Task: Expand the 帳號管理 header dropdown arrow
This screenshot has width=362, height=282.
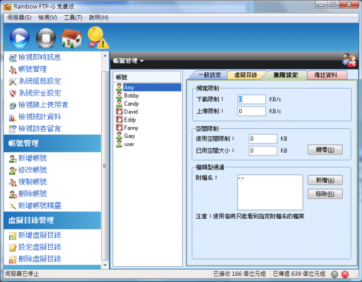Action: point(142,61)
